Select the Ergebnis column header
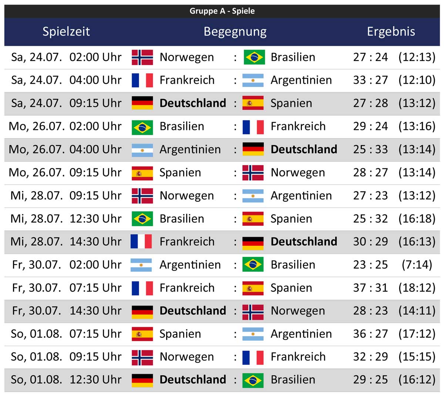The image size is (444, 396). 391,31
